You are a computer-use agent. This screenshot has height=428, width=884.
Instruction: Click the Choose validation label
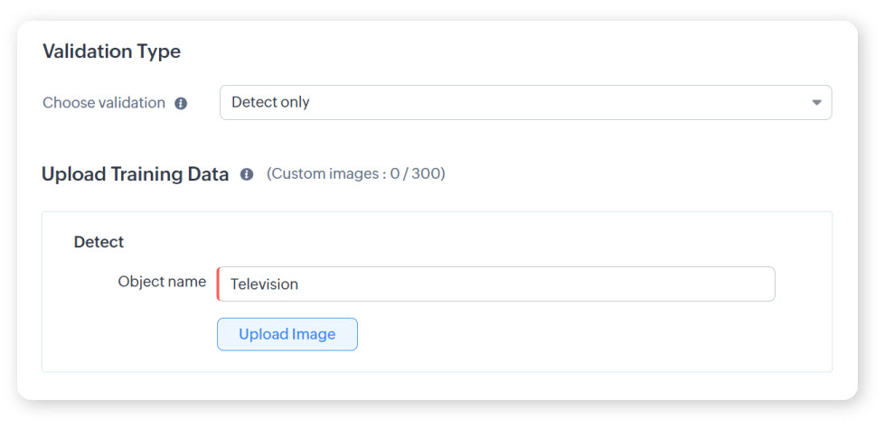click(104, 103)
